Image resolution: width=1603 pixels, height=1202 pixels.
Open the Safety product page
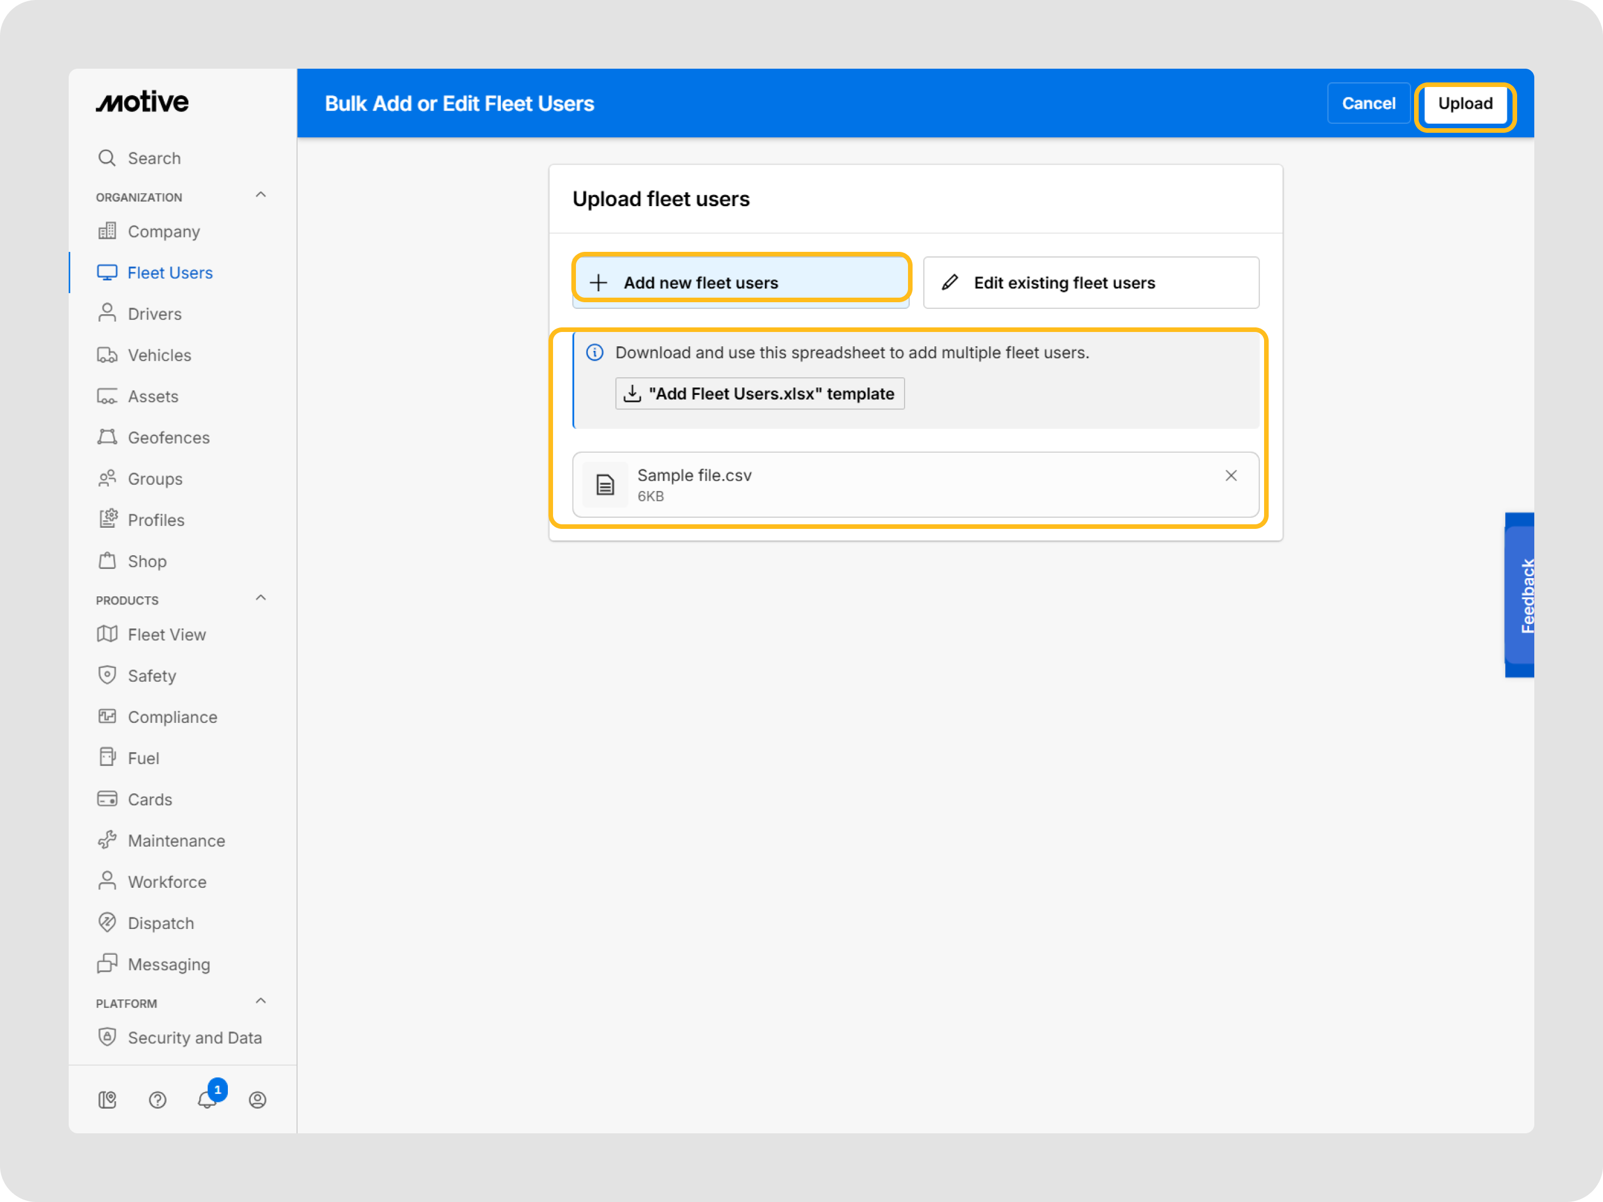click(x=152, y=676)
